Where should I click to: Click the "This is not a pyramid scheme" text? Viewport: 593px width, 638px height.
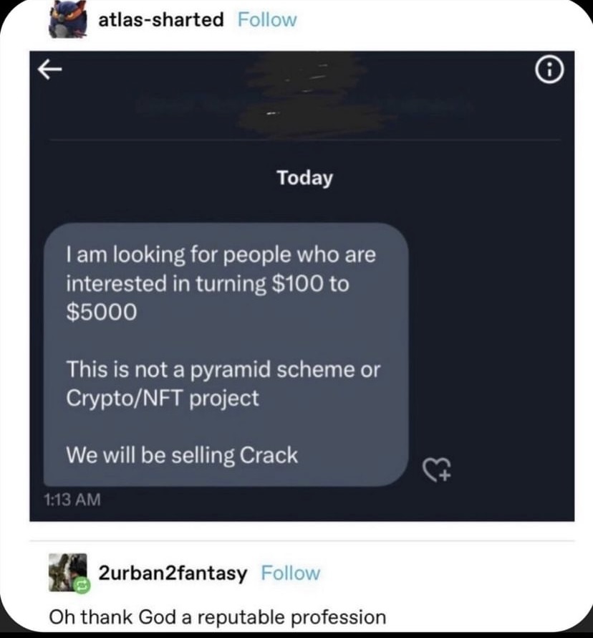[x=223, y=370]
